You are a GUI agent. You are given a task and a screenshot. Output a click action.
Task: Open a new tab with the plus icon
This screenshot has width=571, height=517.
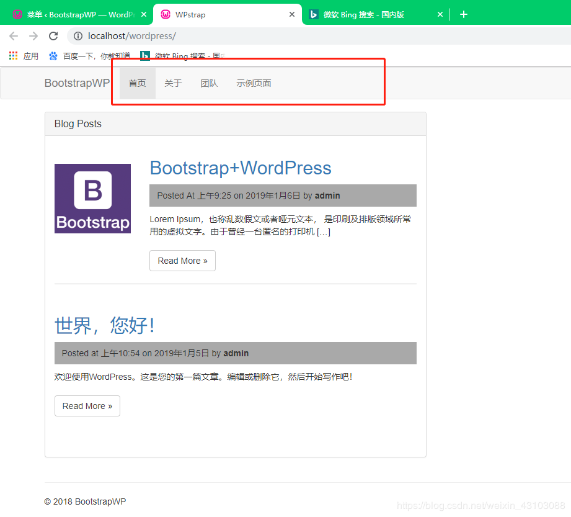click(464, 14)
